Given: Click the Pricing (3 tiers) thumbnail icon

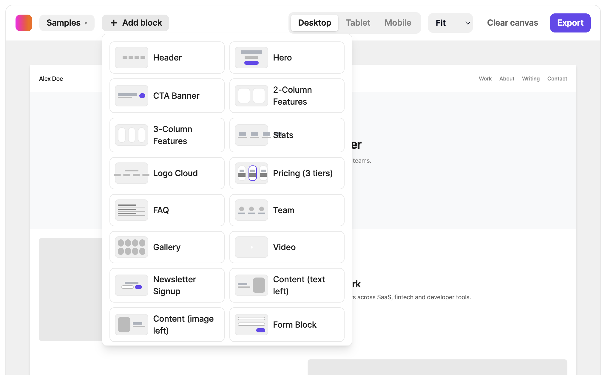Looking at the screenshot, I should (251, 173).
